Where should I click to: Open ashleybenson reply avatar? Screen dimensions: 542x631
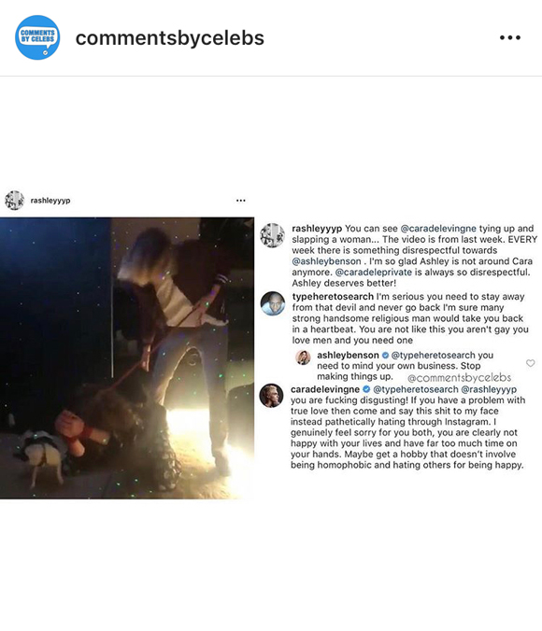303,357
